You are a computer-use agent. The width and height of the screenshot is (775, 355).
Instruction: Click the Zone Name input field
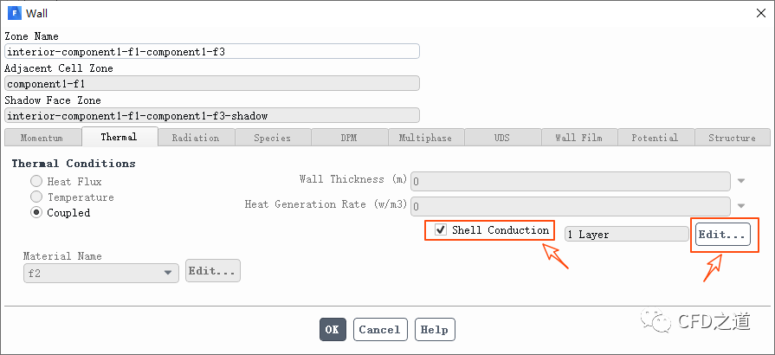(212, 51)
